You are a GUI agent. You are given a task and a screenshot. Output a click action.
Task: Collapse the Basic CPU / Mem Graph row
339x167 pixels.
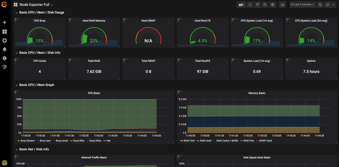pyautogui.click(x=34, y=85)
